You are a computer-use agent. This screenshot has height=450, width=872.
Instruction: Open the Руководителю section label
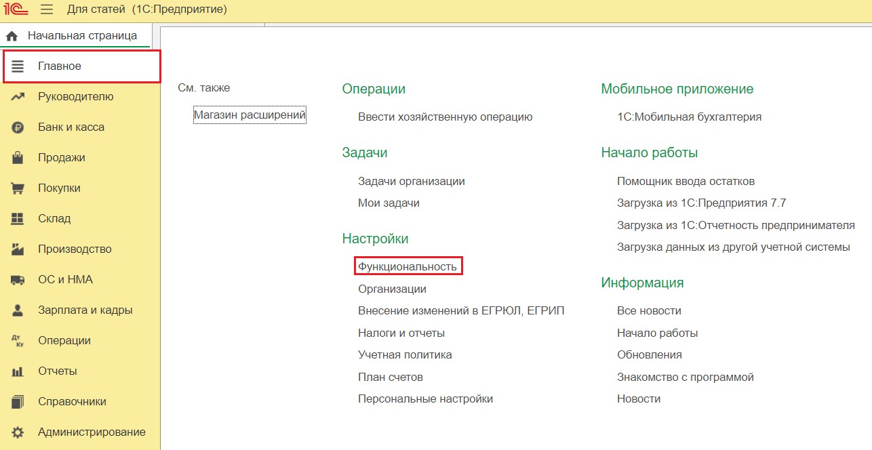click(x=76, y=97)
